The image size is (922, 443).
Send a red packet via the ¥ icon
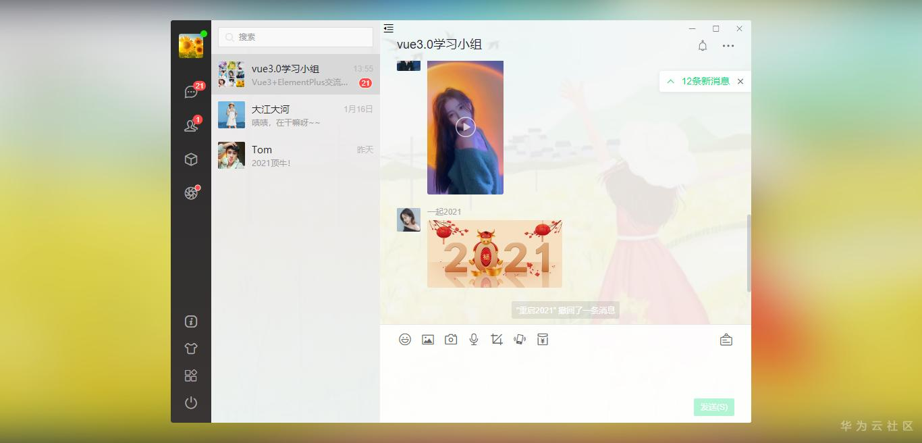pyautogui.click(x=542, y=339)
